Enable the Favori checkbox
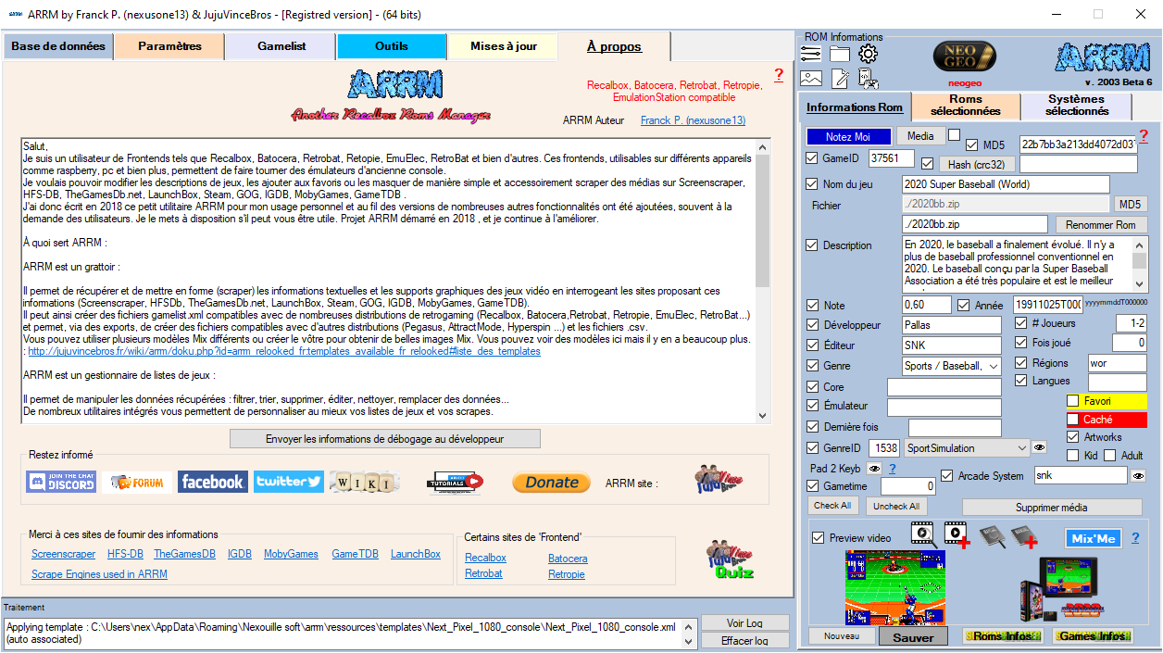This screenshot has height=653, width=1163. click(x=1072, y=402)
